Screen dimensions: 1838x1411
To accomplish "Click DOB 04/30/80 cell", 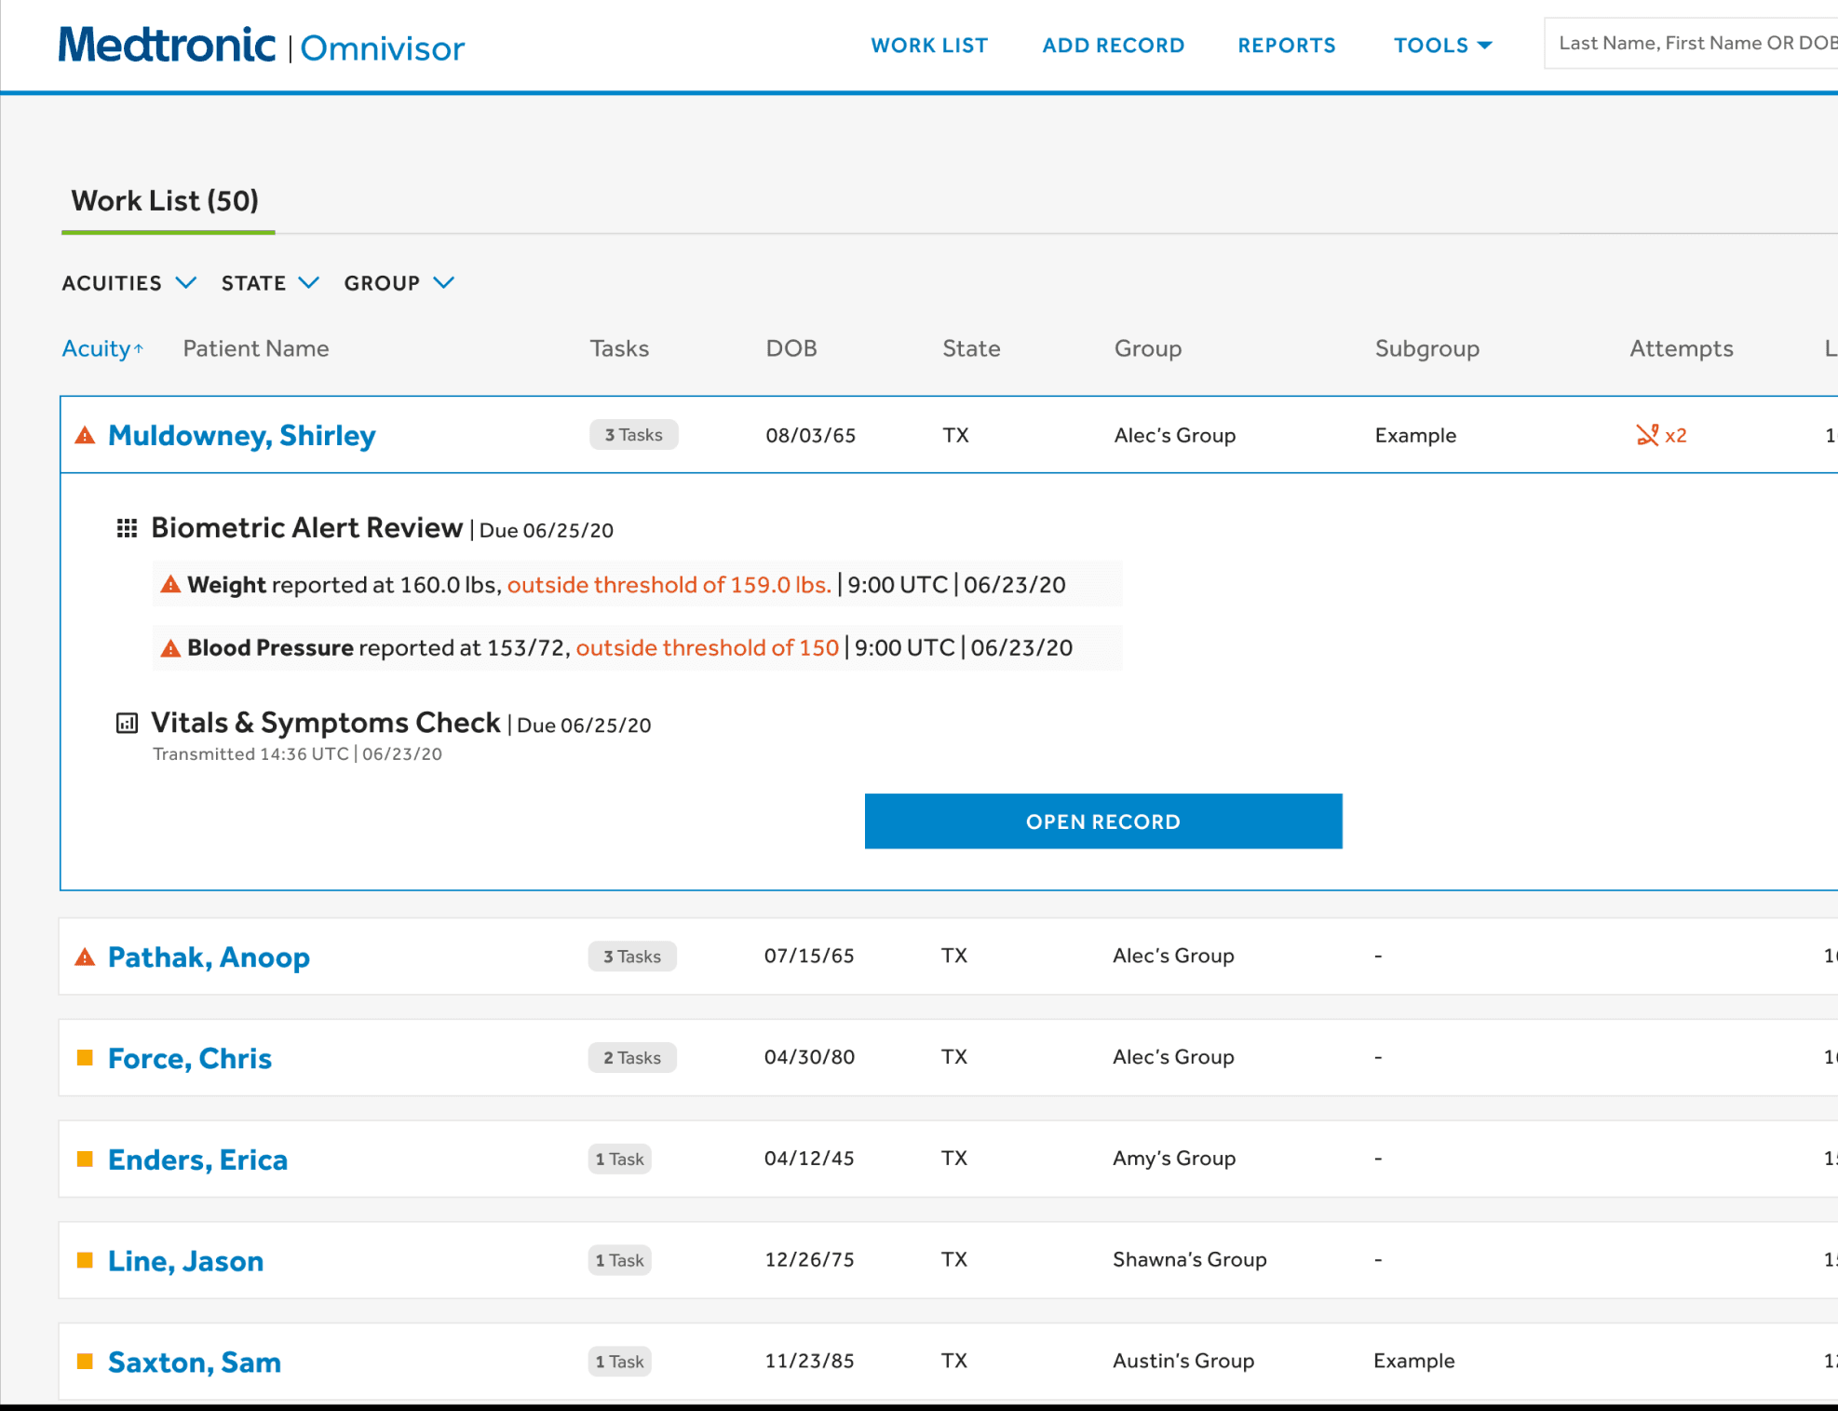I will (x=809, y=1057).
